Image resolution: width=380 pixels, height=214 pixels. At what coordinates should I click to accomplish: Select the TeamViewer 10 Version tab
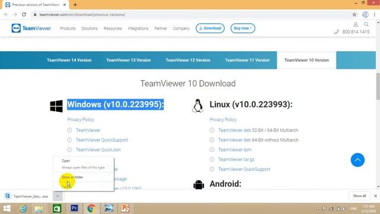click(x=306, y=60)
